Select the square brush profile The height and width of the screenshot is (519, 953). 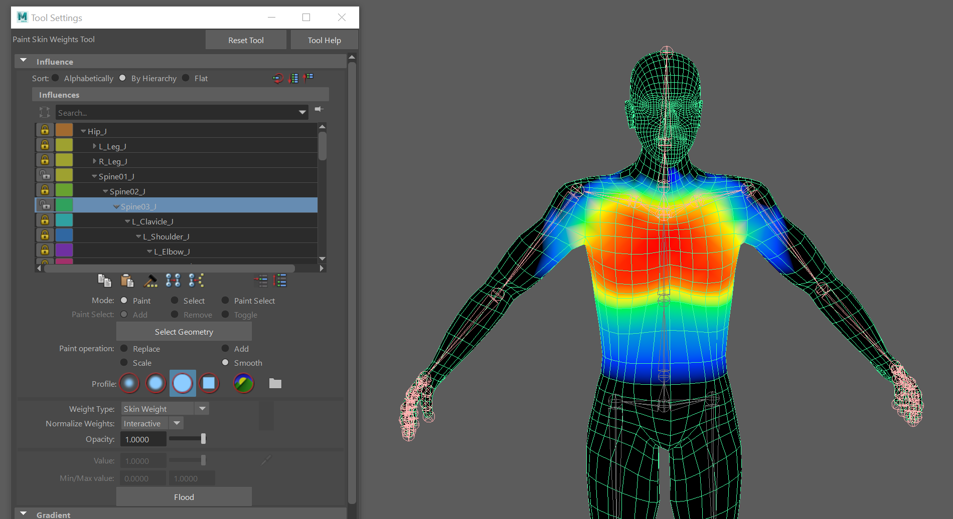(209, 384)
